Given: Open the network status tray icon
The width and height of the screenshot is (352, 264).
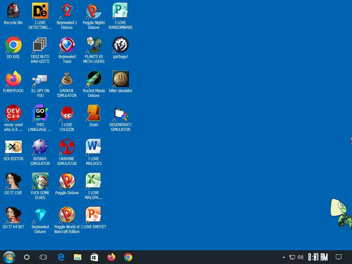Looking at the screenshot, I should coord(292,257).
